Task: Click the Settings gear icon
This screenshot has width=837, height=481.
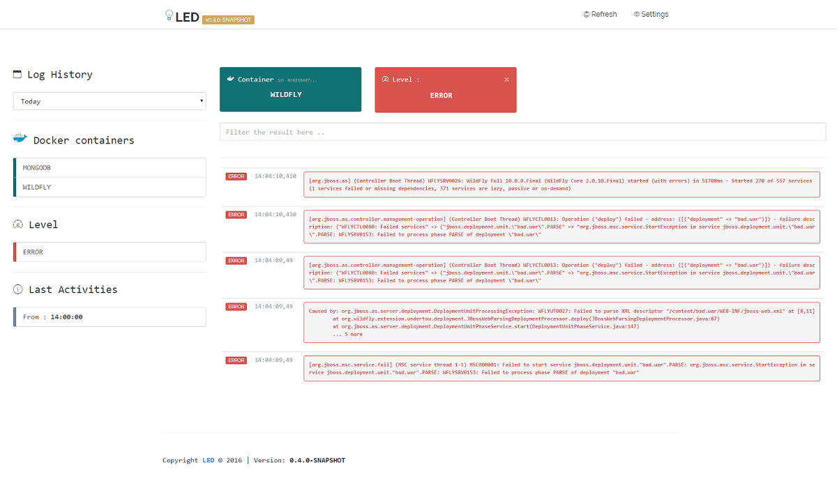Action: 637,14
